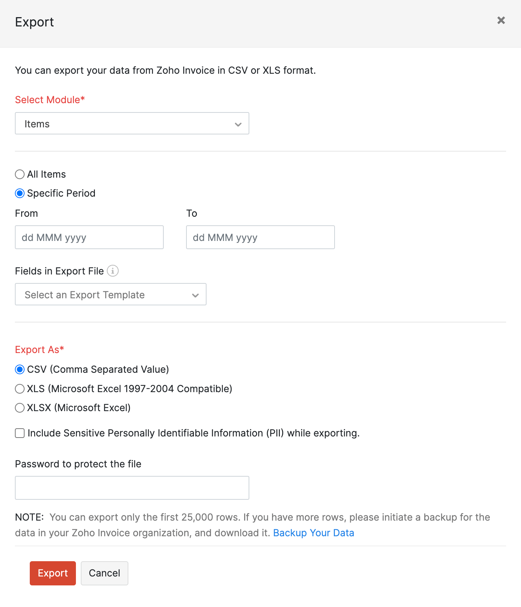Click the Select Module label

49,100
